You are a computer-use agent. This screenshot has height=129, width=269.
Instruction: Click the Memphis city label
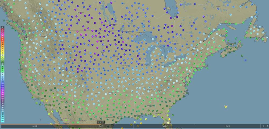pyautogui.click(x=138, y=94)
